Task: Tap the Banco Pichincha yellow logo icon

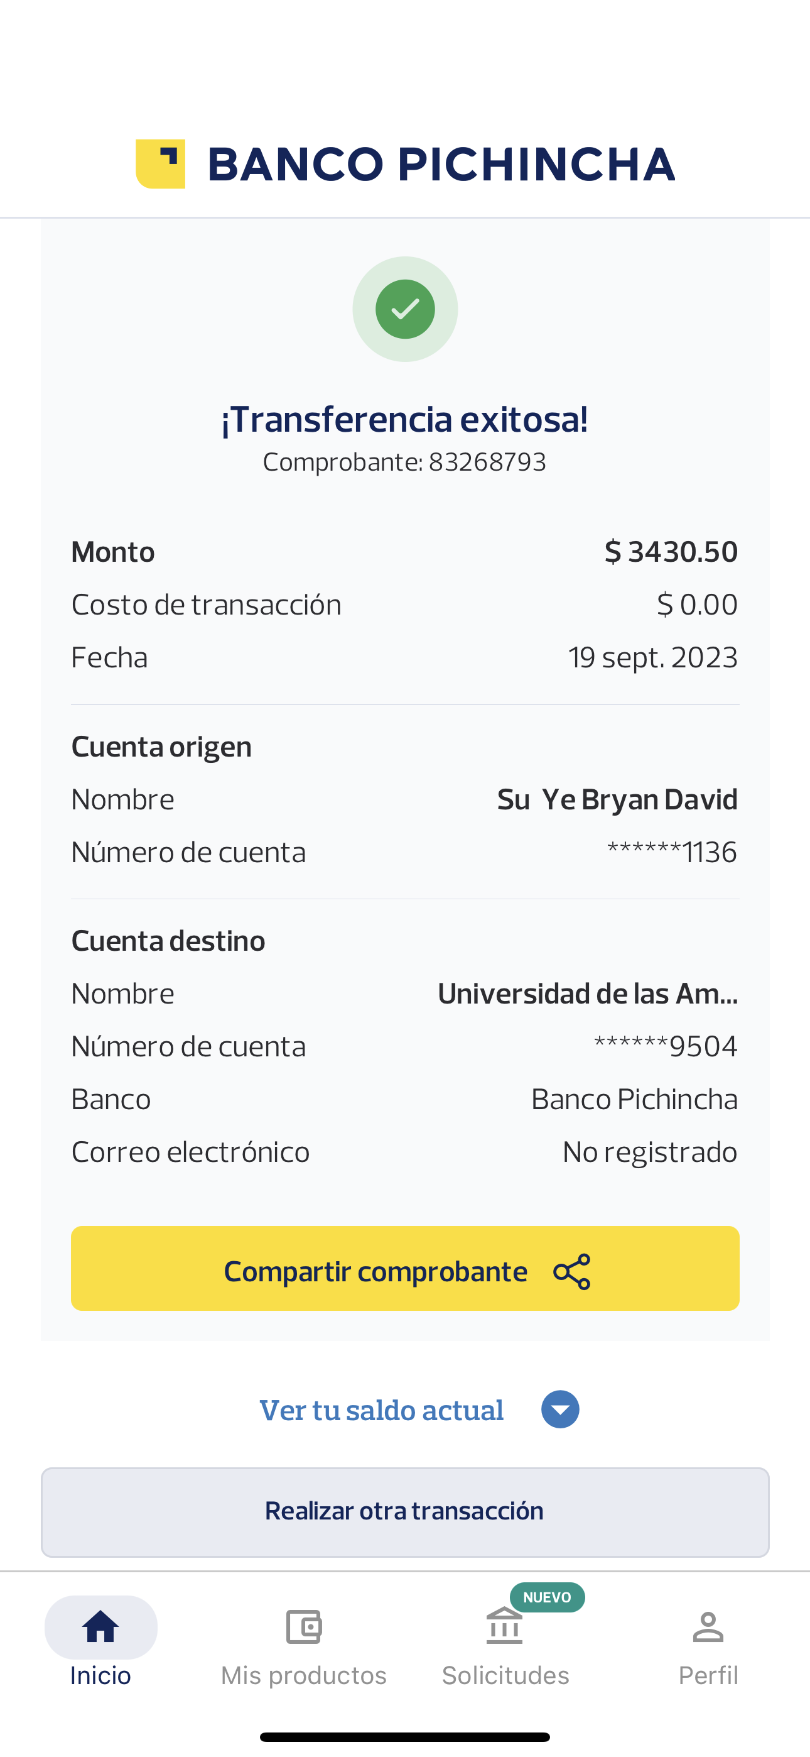Action: [161, 163]
